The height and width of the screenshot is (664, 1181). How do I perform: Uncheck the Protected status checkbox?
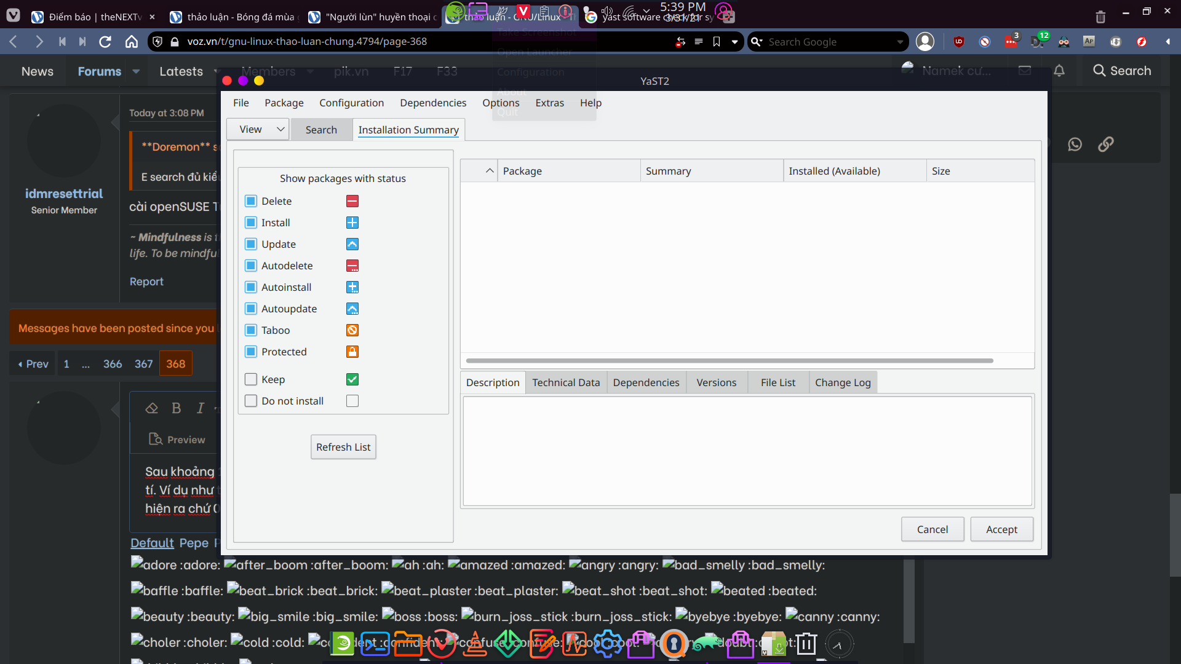[x=251, y=352]
